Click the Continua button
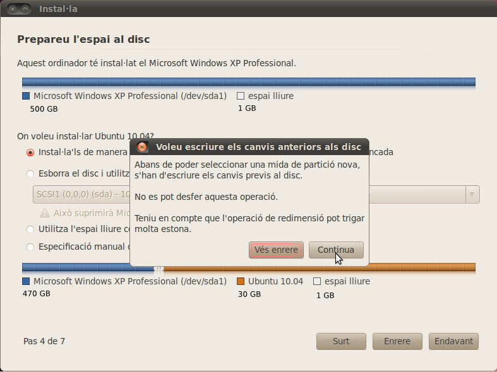Screen dimensions: 497x372 [336, 250]
